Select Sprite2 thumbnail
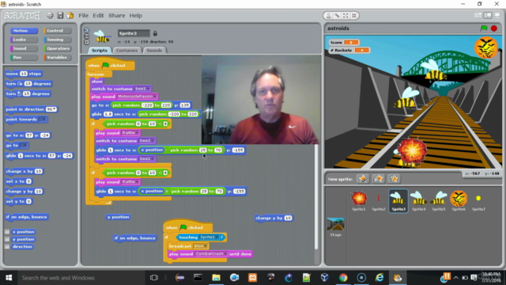 tap(379, 201)
